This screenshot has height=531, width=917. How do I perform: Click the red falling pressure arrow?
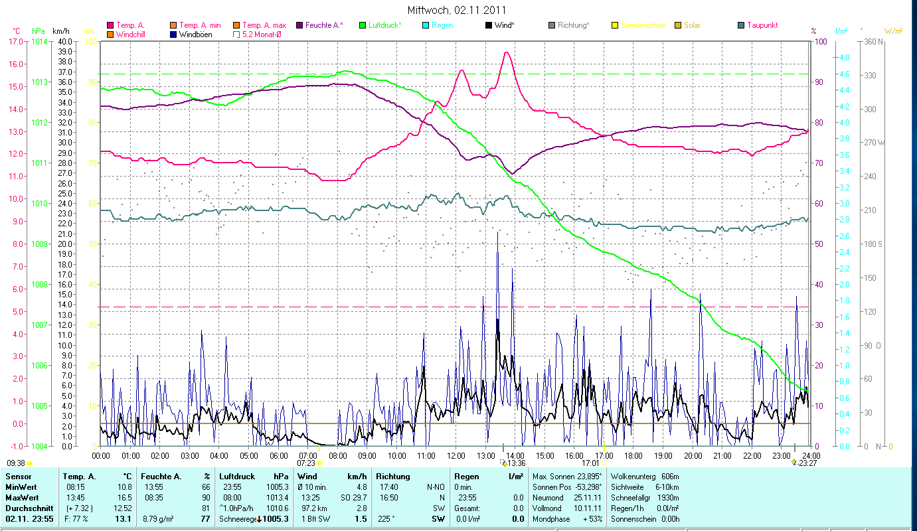pos(259,519)
